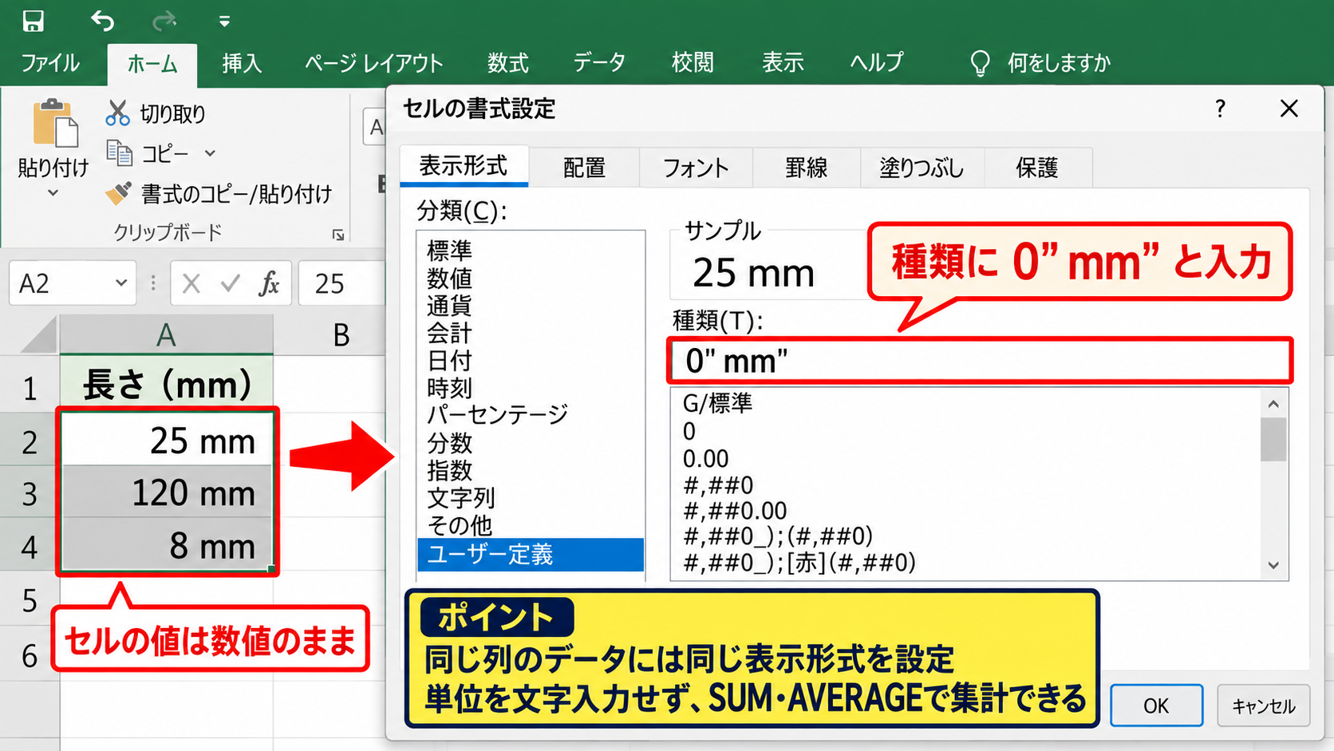Image resolution: width=1334 pixels, height=751 pixels.
Task: Click the type list scroll down arrow
Action: 1273,565
